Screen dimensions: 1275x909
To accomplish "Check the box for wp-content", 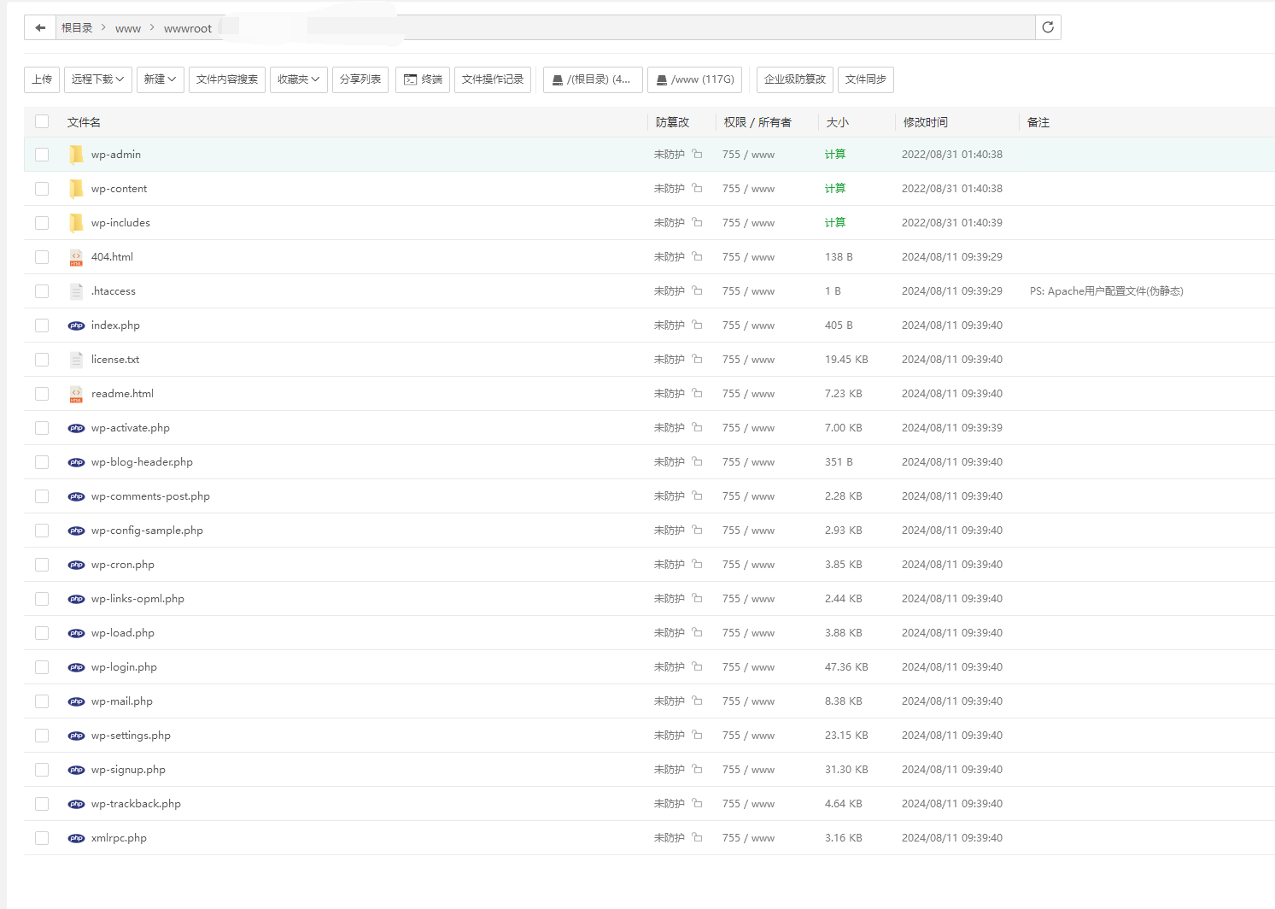I will click(x=42, y=189).
